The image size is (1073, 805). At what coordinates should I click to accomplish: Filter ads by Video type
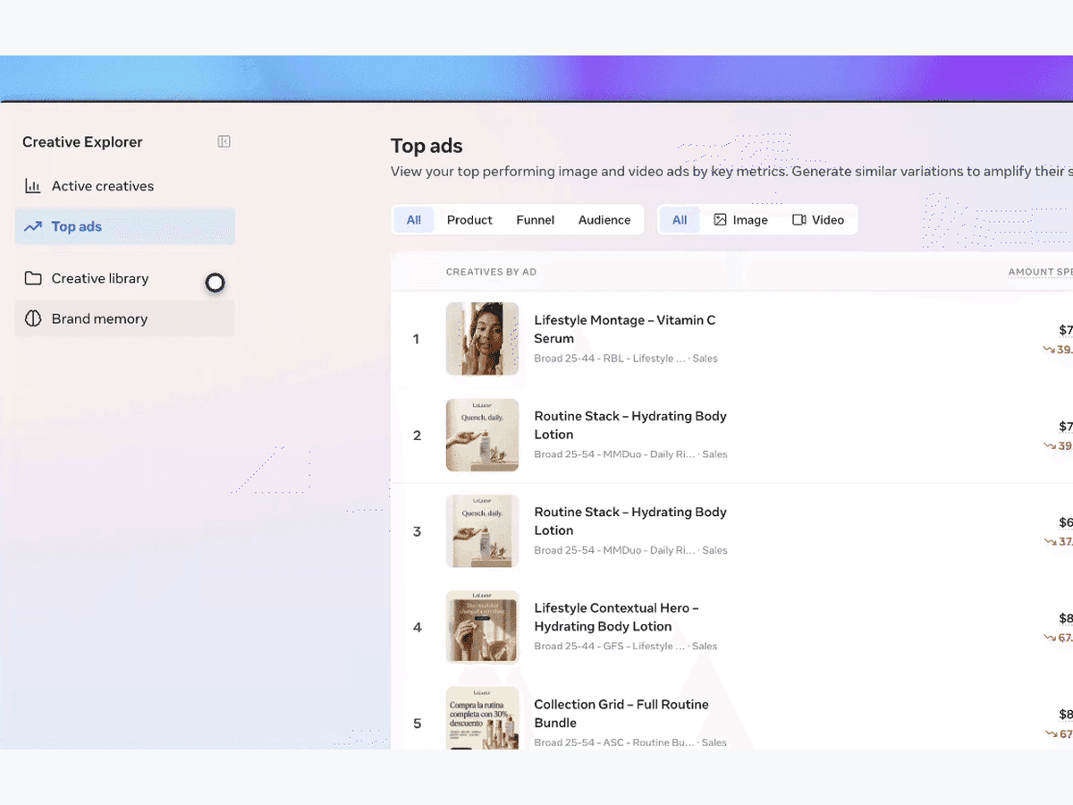click(818, 220)
